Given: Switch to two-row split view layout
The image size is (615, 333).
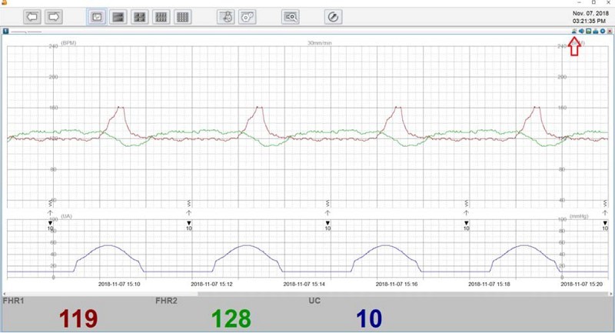Looking at the screenshot, I should pos(118,15).
